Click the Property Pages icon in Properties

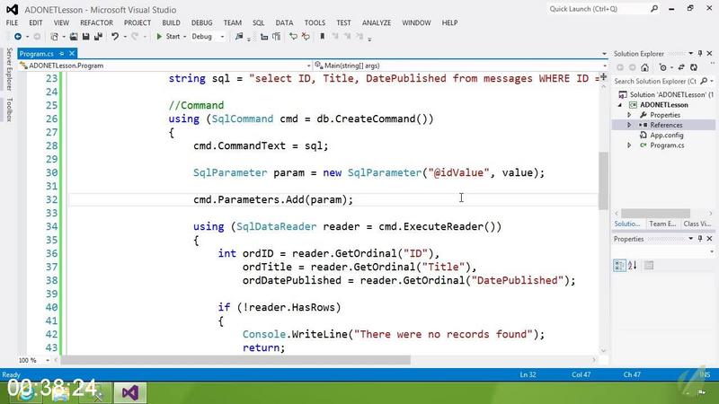click(x=648, y=265)
